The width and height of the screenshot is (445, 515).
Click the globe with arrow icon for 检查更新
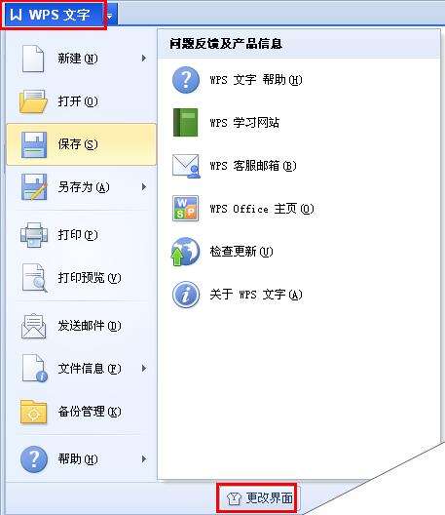pos(185,252)
